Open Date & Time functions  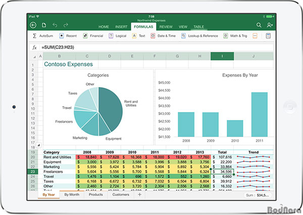coord(163,36)
